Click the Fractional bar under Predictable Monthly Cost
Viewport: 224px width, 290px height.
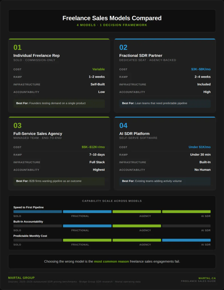click(x=87, y=240)
